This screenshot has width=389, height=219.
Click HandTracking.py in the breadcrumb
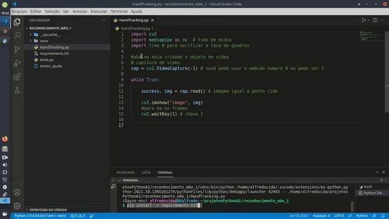click(136, 29)
